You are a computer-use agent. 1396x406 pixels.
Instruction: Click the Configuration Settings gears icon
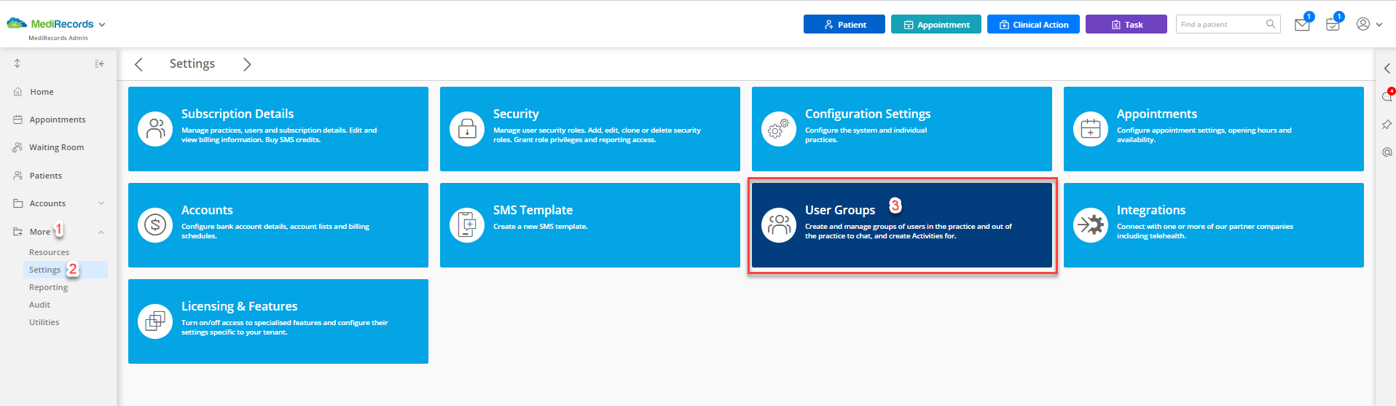tap(779, 129)
